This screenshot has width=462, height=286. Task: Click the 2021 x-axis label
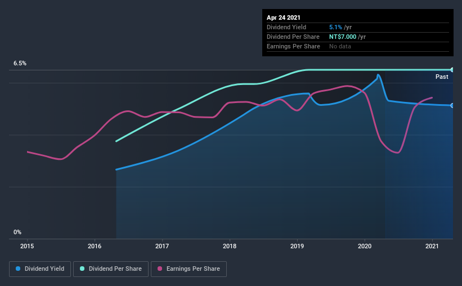432,246
